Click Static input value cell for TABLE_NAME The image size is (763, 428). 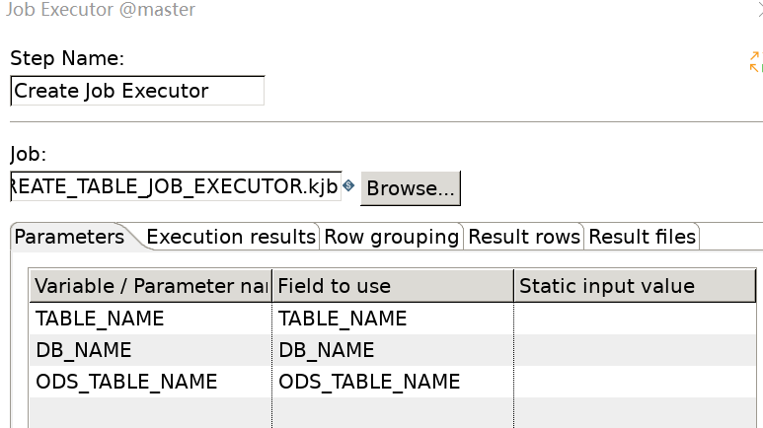tap(634, 319)
